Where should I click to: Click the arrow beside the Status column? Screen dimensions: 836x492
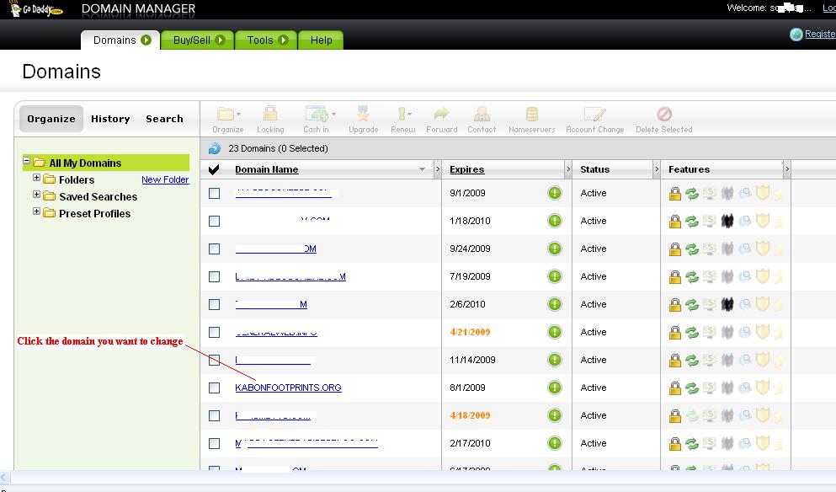pyautogui.click(x=657, y=169)
